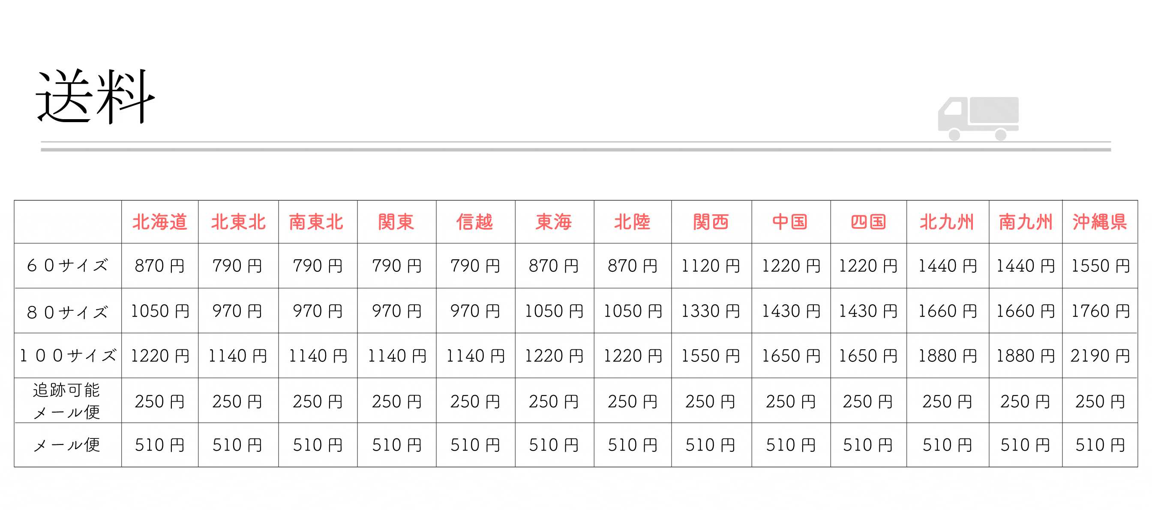This screenshot has height=510, width=1152.
Task: Select the 60サイズ price for 北海道
Action: pos(160,266)
